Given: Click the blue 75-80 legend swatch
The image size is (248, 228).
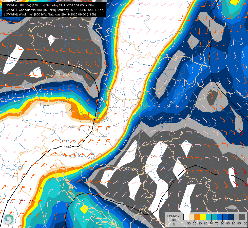Looking at the screenshot, I should (x=220, y=217).
